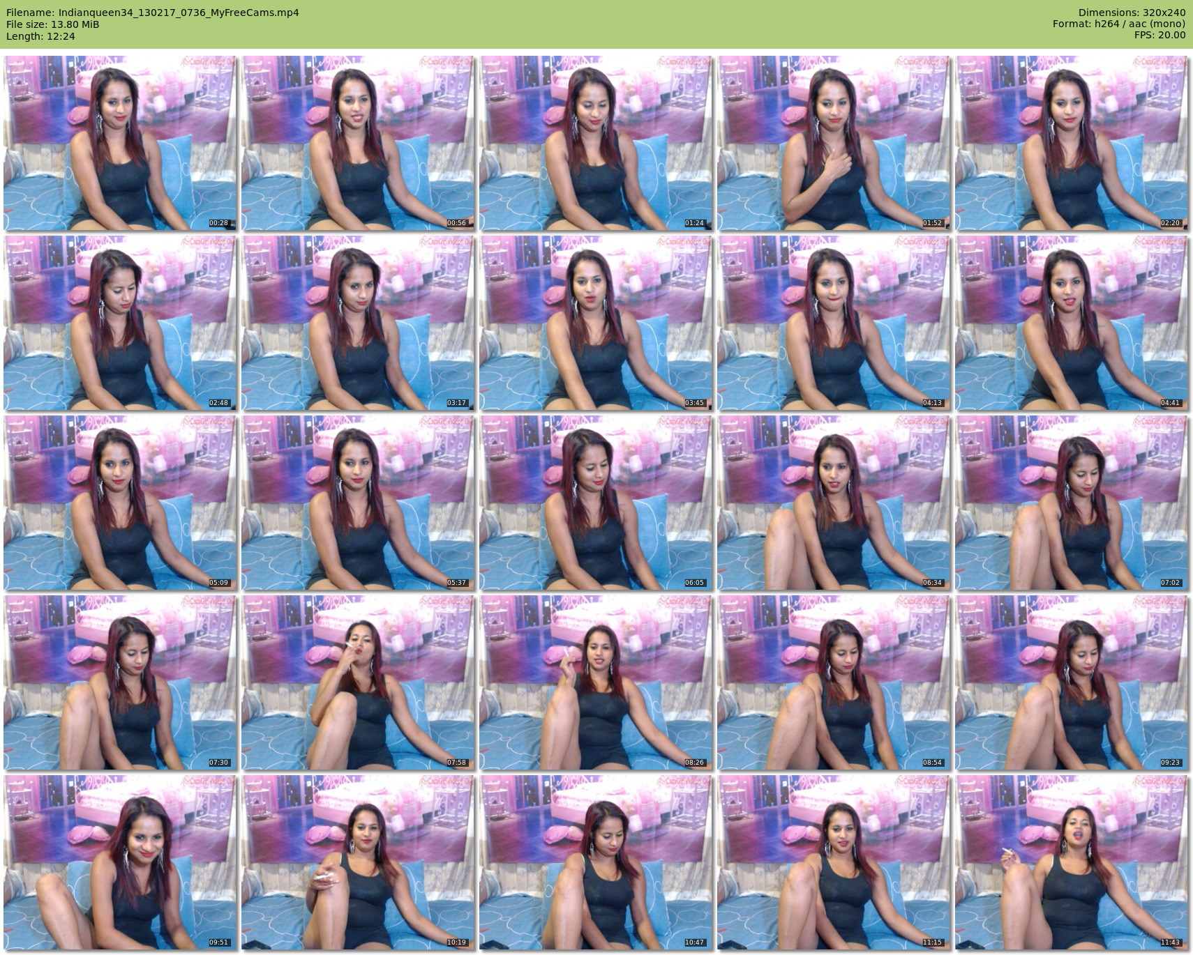Select the thumbnail at 06:34
Screen dimensions: 1193x955
coord(834,503)
